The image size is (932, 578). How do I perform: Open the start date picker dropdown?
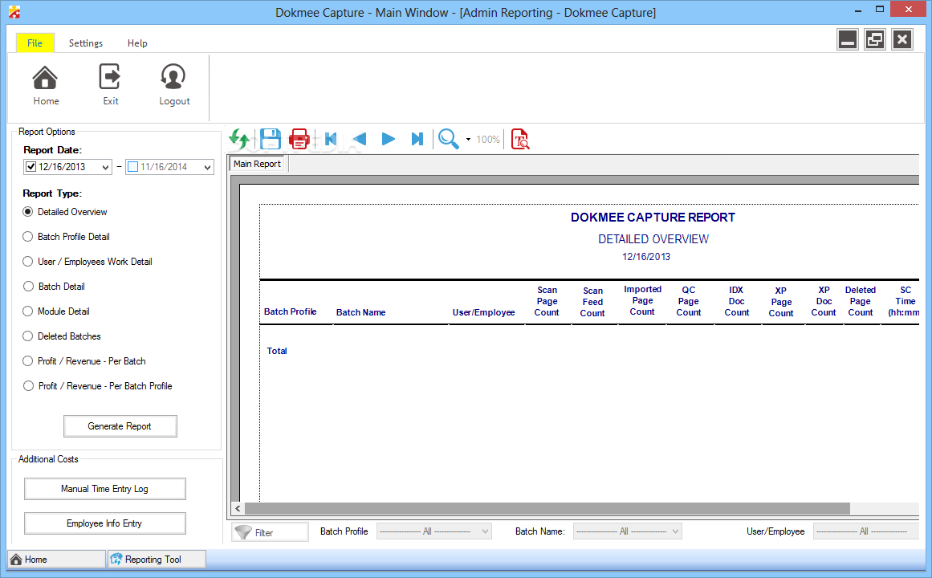[105, 168]
